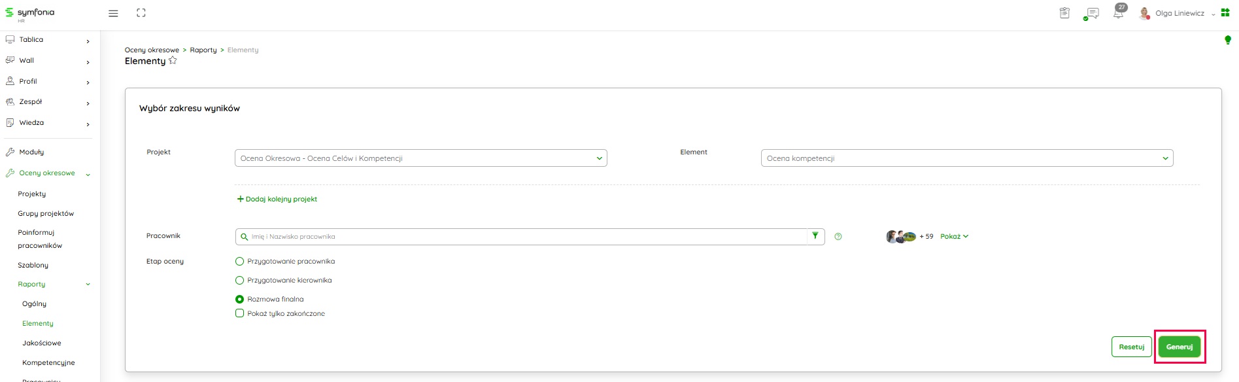Go to Szablony in sidebar
The image size is (1239, 382).
[x=33, y=265]
